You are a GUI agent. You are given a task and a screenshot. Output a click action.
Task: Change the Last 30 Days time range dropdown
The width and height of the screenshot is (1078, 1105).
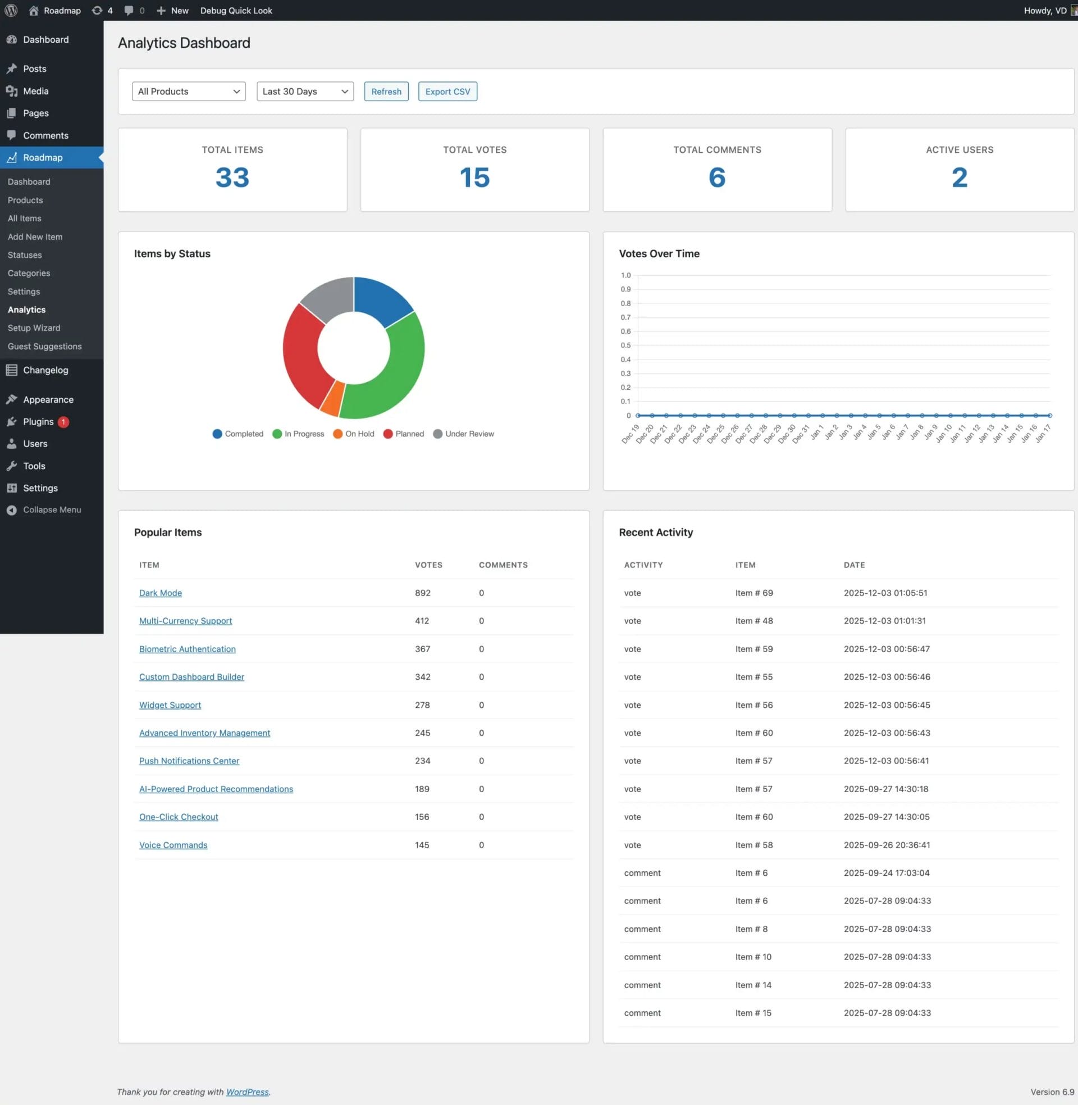pyautogui.click(x=304, y=91)
